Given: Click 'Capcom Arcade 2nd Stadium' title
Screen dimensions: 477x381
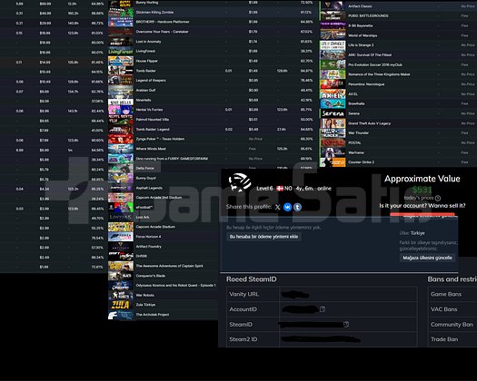Looking at the screenshot, I should tap(159, 198).
